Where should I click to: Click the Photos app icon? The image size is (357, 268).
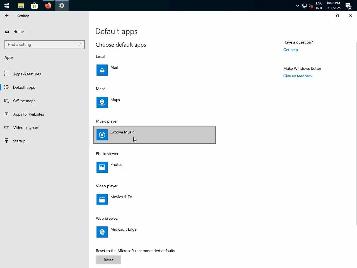[102, 167]
